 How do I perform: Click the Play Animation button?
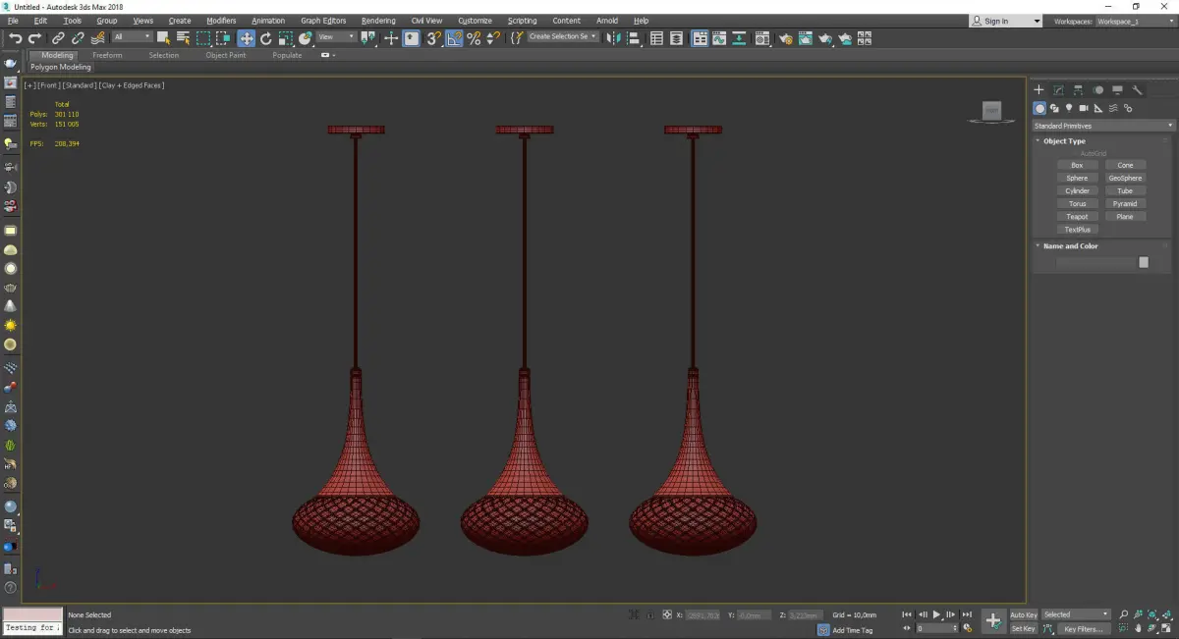point(936,614)
